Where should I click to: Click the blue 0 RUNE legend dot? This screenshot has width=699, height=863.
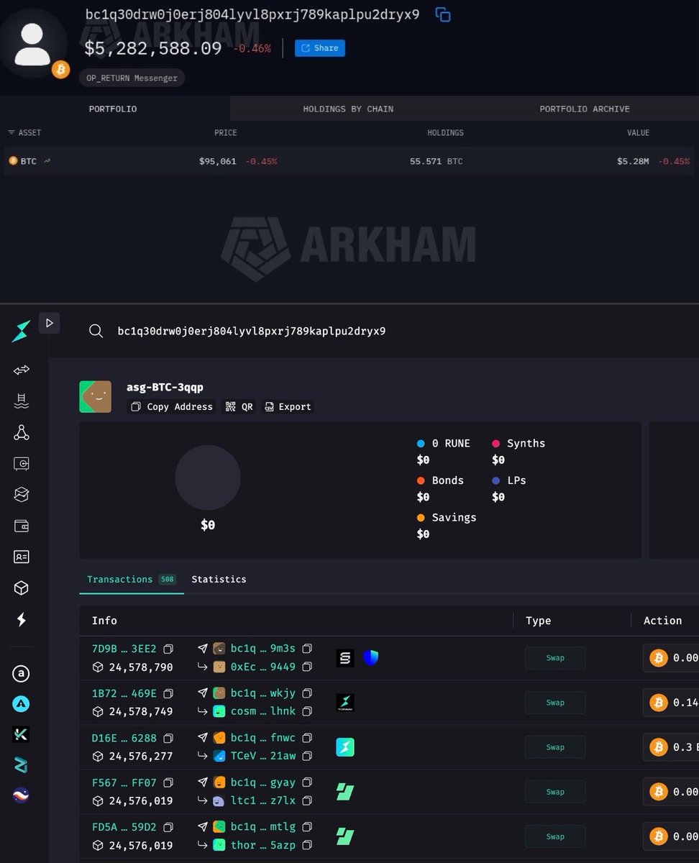tap(421, 444)
